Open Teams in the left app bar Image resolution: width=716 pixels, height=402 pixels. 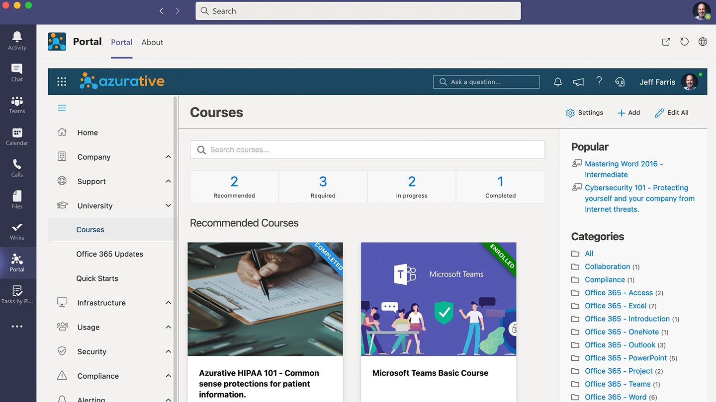17,104
